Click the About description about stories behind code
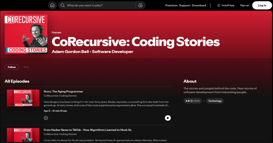This screenshot has width=273, height=143. 220,90
